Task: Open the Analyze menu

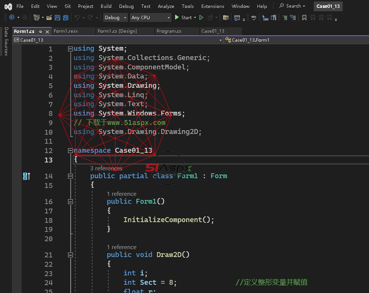Action: (166, 6)
